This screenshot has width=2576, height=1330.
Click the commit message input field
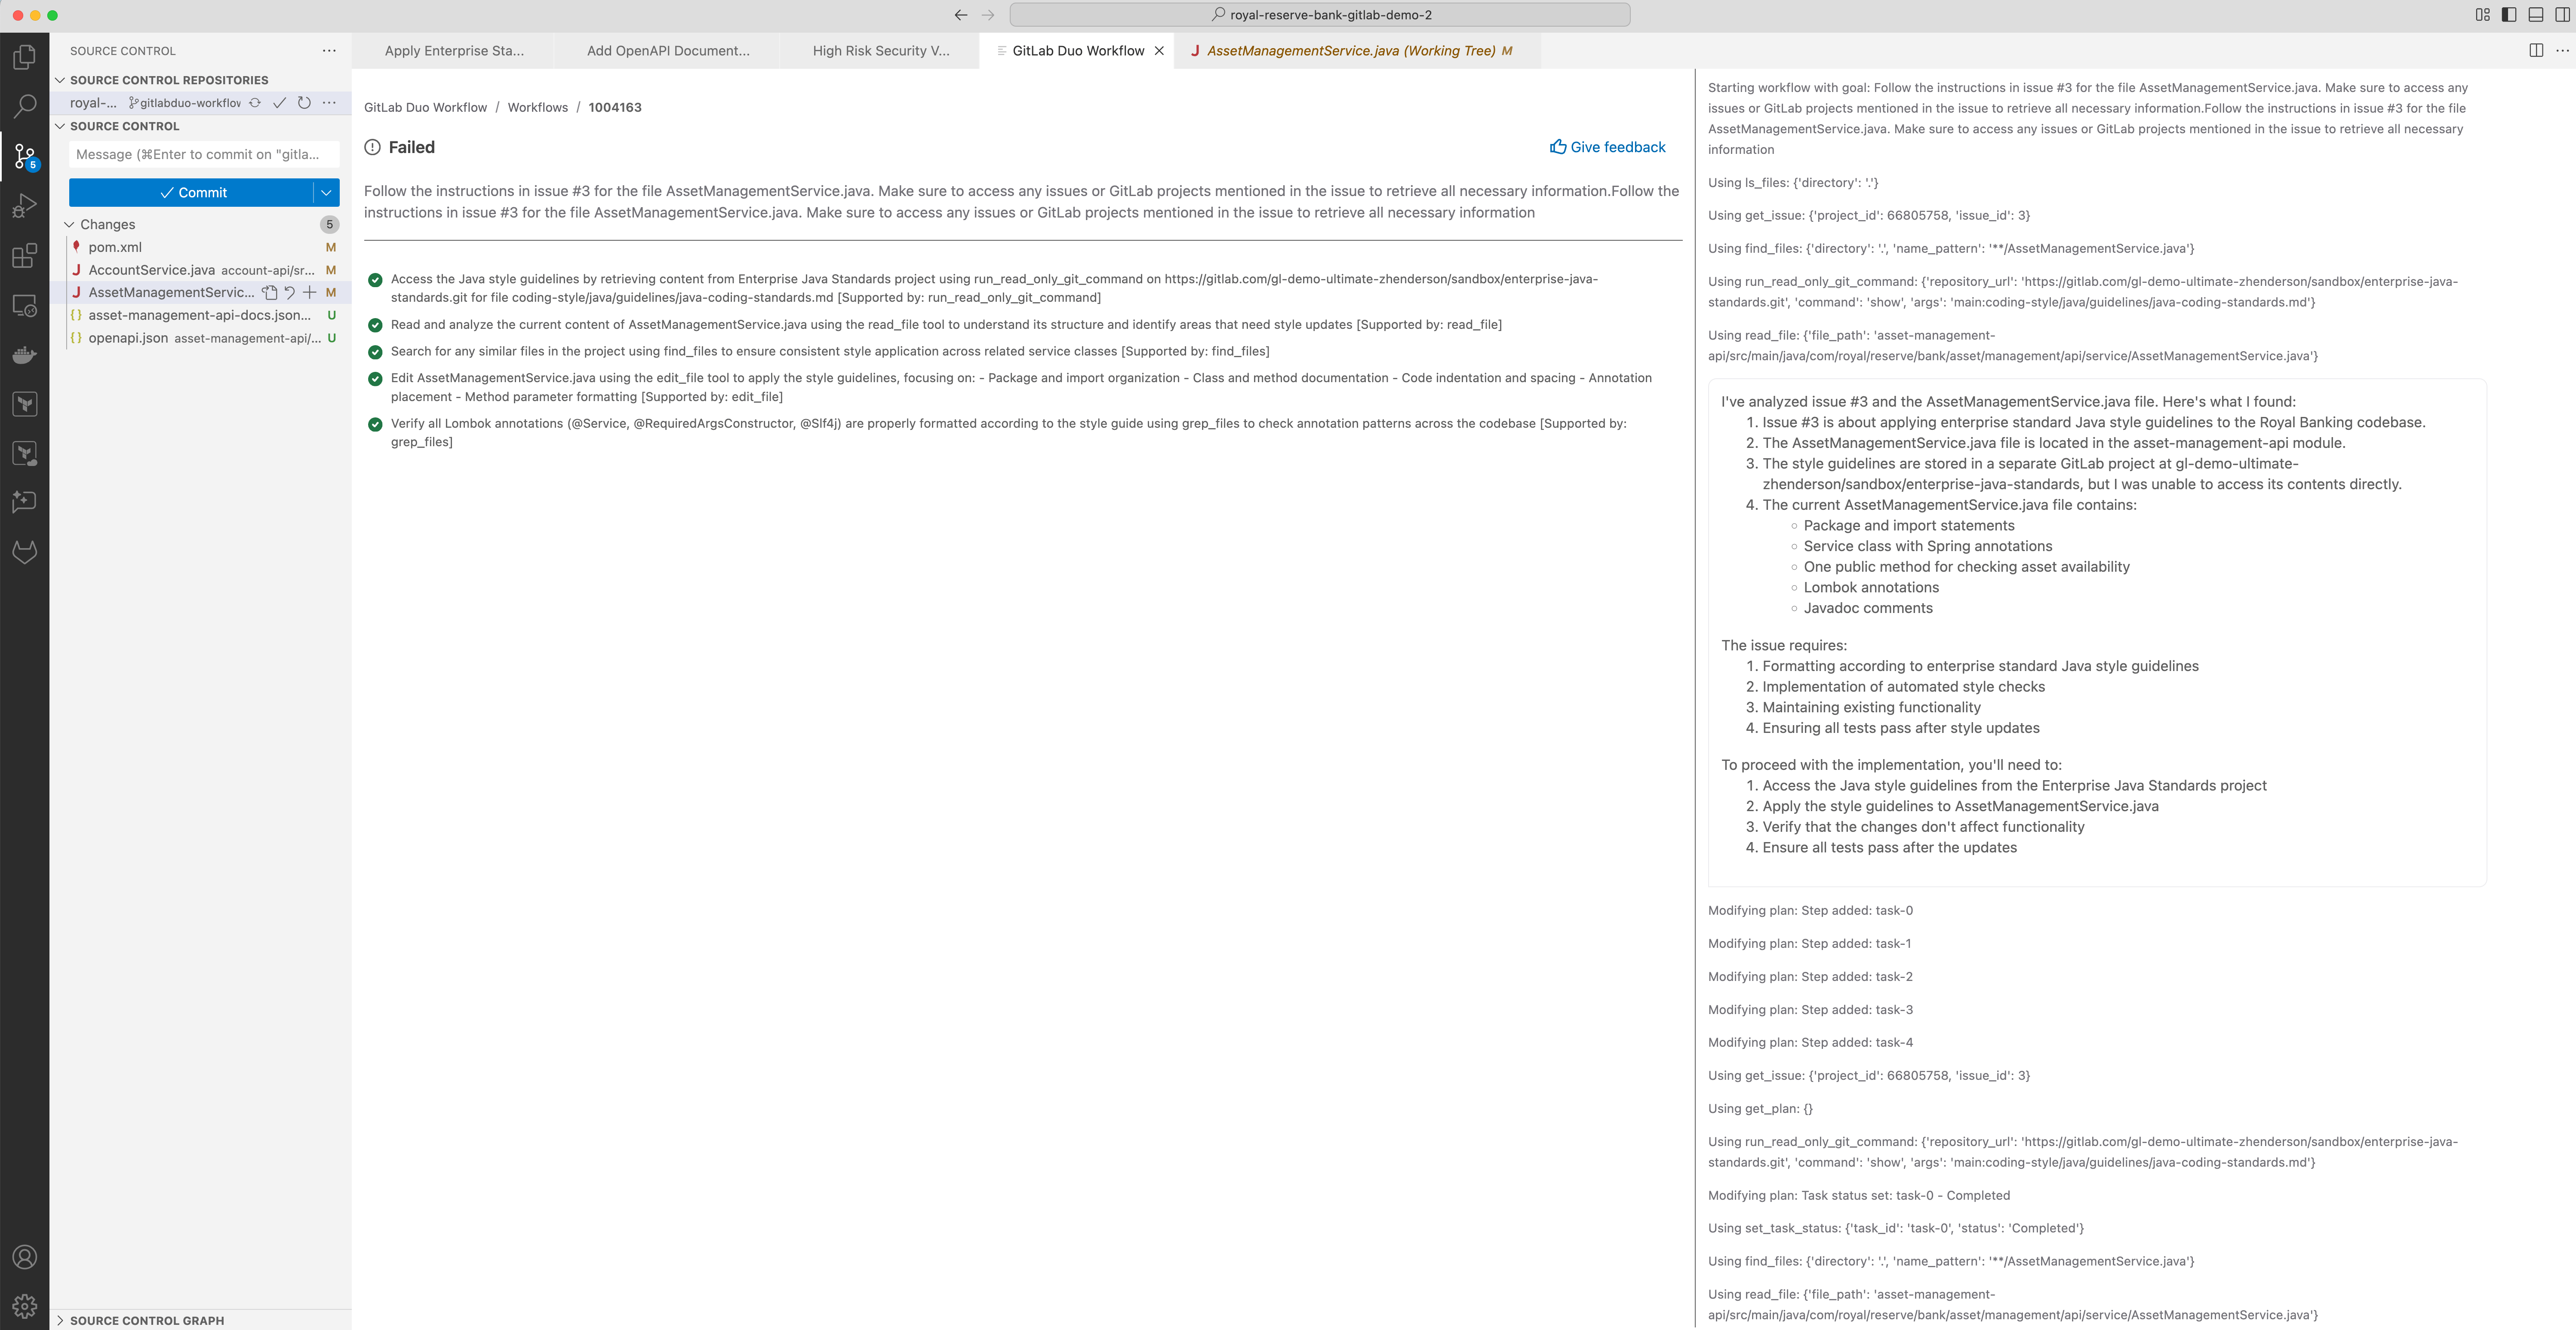coord(204,154)
